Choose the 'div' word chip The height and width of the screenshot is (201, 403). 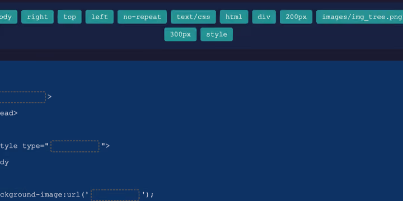click(x=264, y=17)
